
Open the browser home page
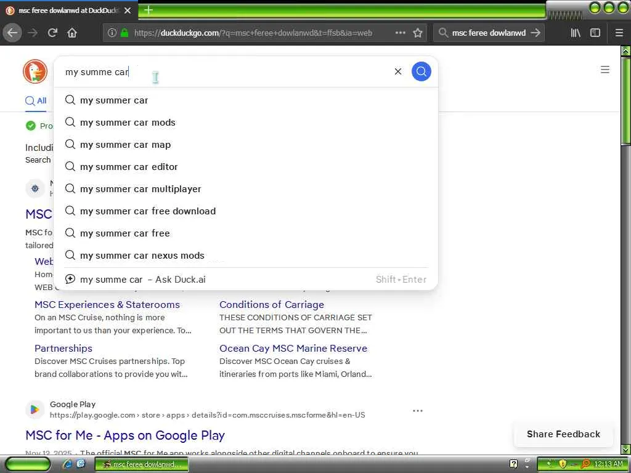tap(72, 33)
